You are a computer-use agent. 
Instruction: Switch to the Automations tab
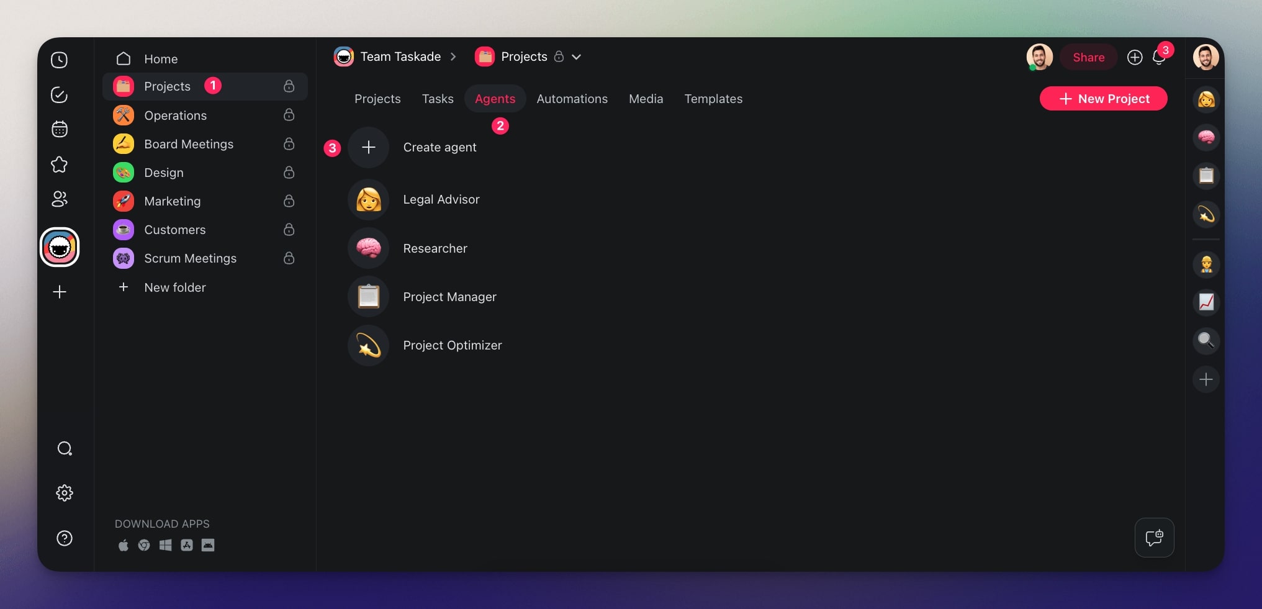572,99
